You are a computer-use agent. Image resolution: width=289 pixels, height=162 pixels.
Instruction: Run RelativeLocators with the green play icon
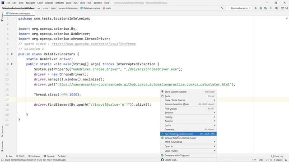coord(256,8)
